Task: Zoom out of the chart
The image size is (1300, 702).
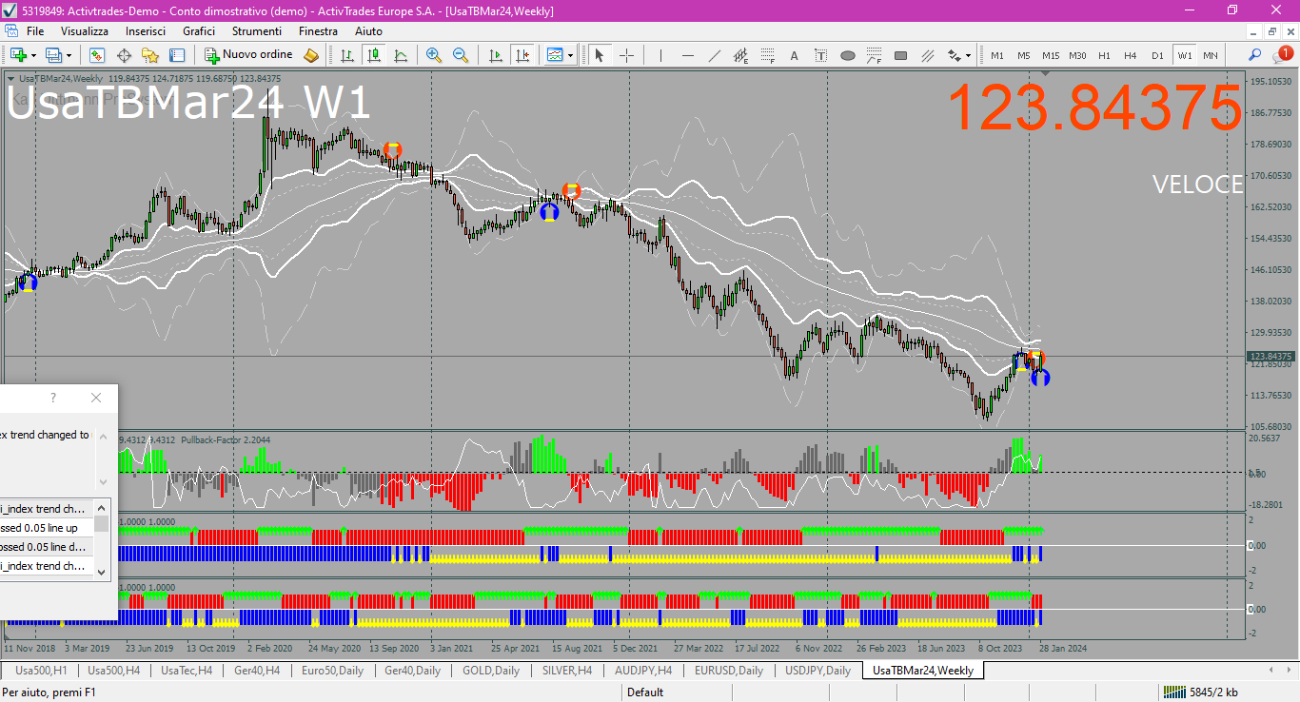Action: [461, 55]
